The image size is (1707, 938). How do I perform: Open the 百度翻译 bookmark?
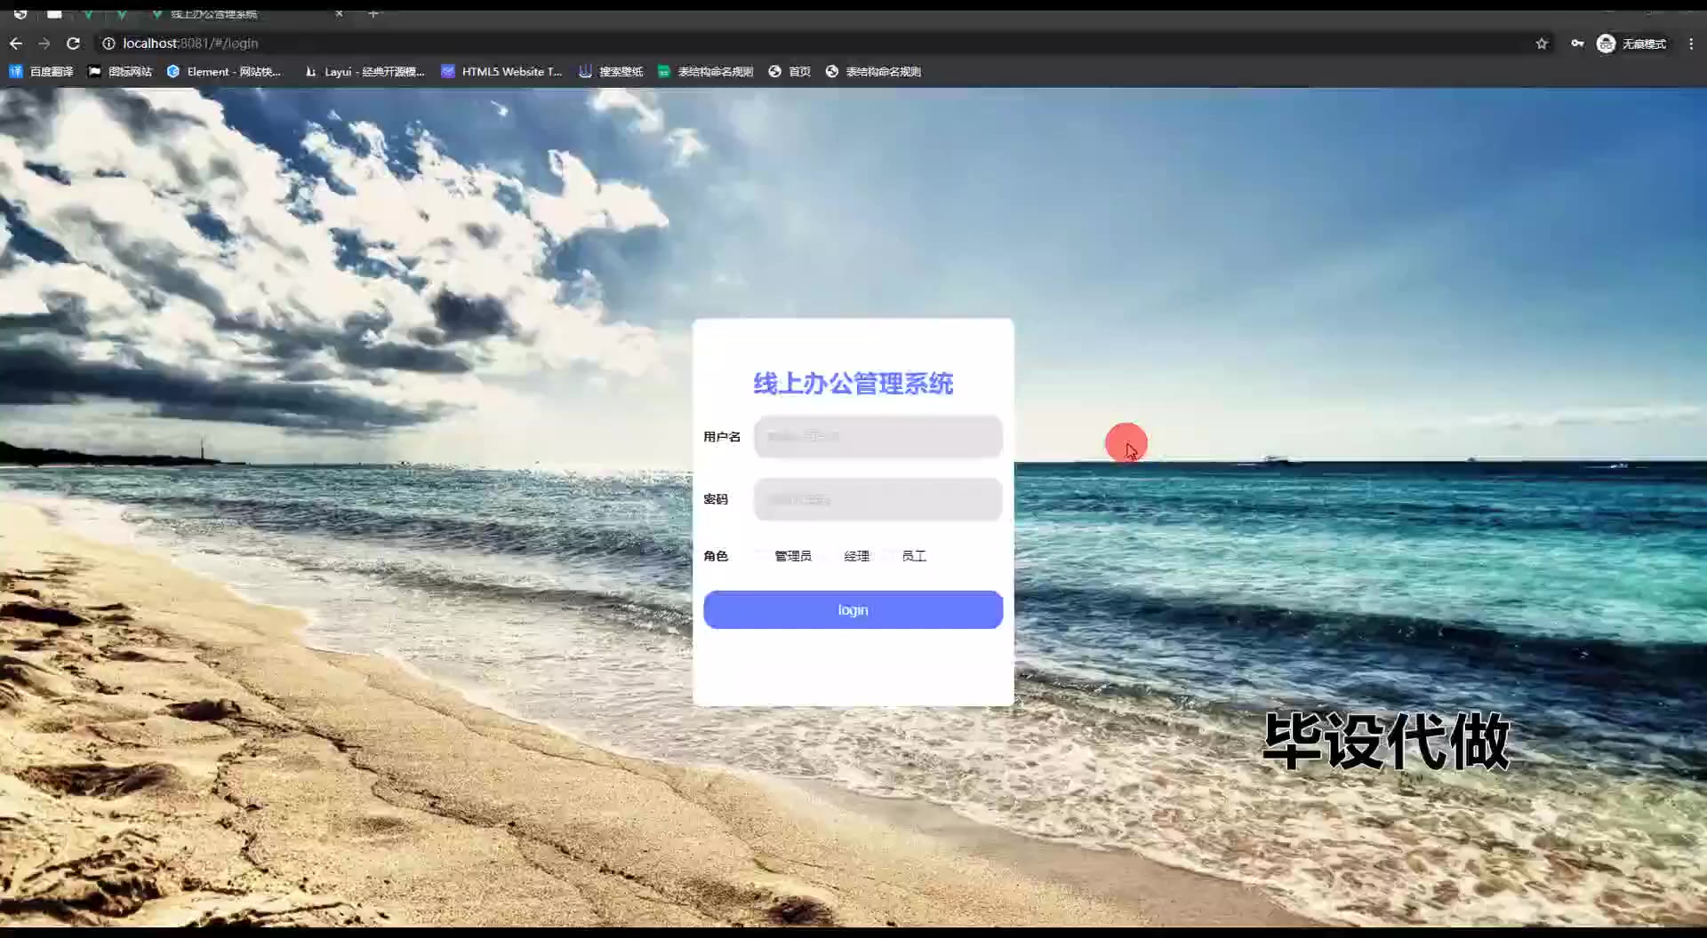click(x=41, y=72)
